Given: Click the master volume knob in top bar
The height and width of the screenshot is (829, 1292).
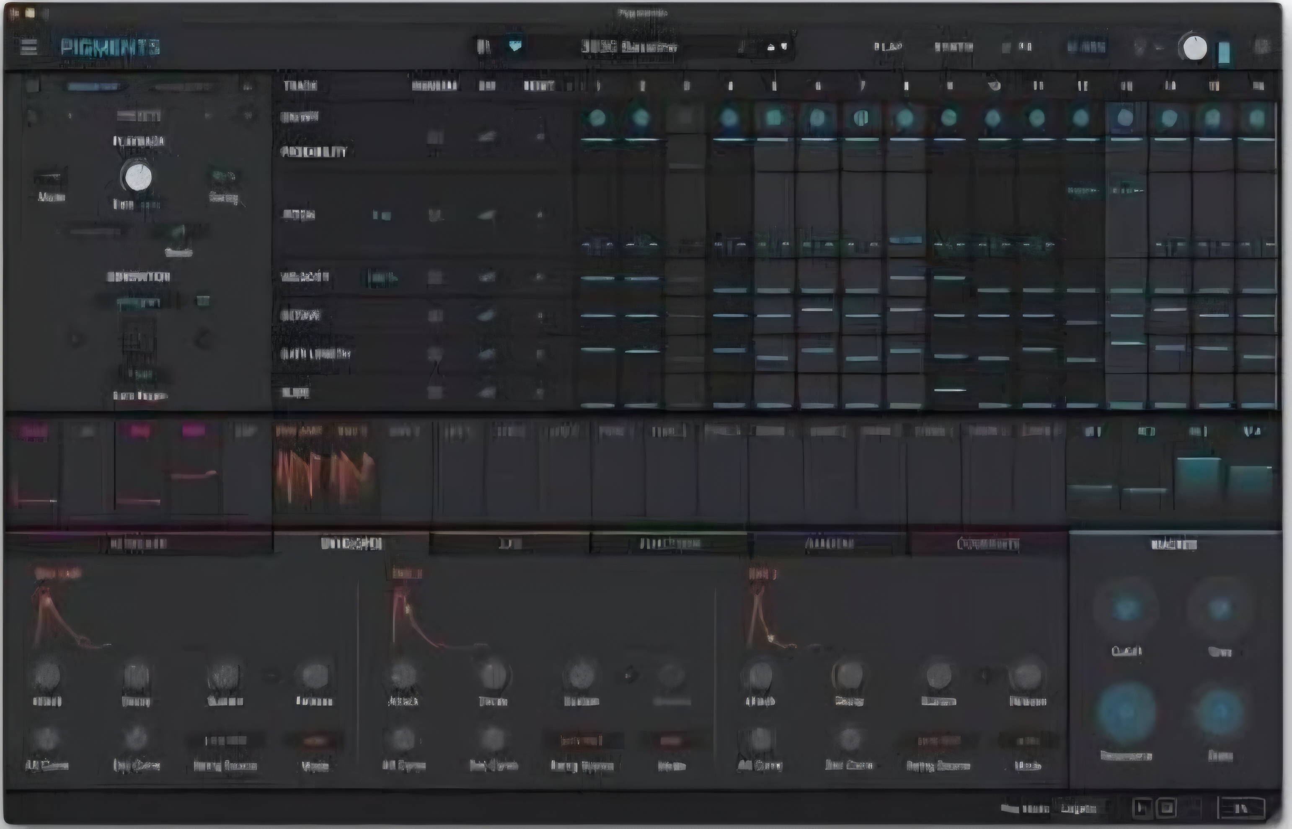Looking at the screenshot, I should (x=1195, y=49).
